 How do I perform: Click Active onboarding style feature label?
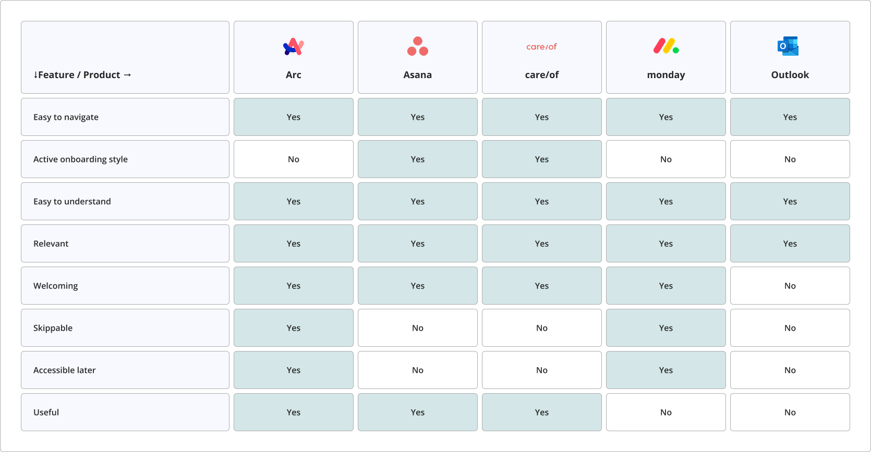tap(80, 159)
